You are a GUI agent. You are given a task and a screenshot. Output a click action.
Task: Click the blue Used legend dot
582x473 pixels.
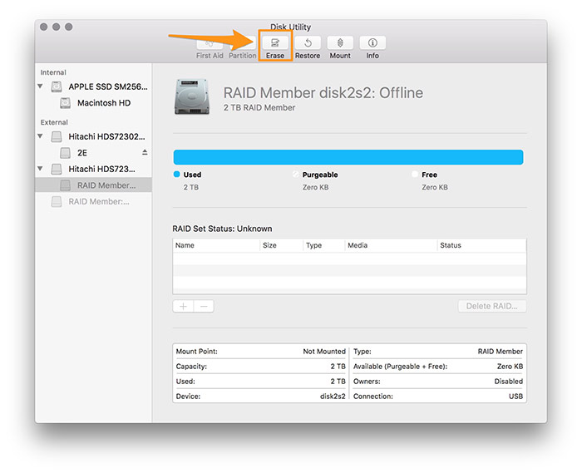pyautogui.click(x=176, y=175)
